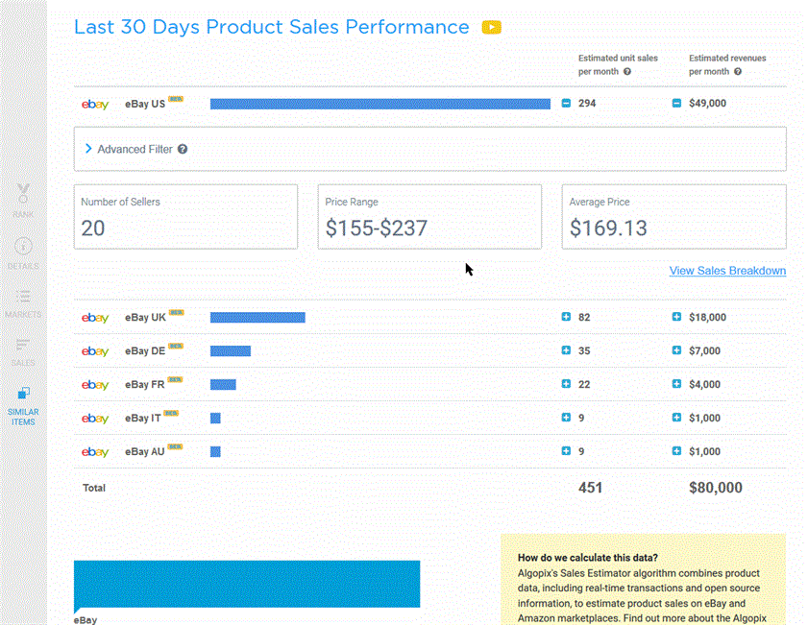808x625 pixels.
Task: Click the eBay logo in DE row
Action: click(x=95, y=351)
